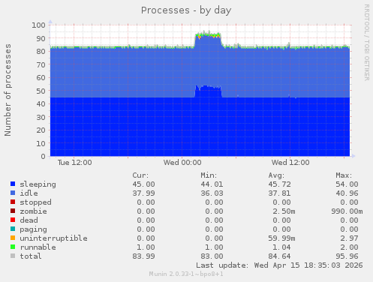Click the 'stopped' legend label

pos(36,202)
